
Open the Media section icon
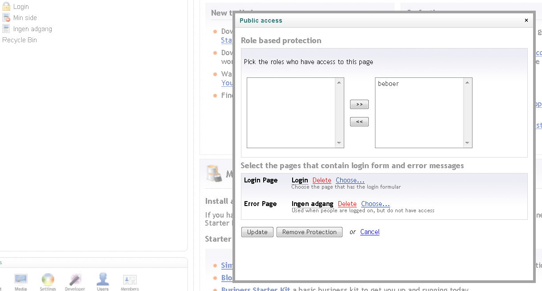coord(21,279)
